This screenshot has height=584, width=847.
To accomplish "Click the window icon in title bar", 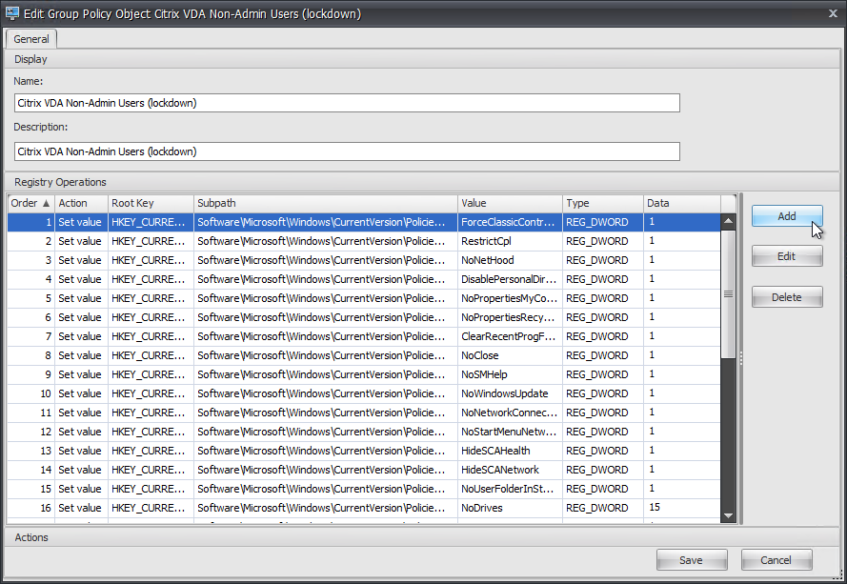I will pos(12,14).
